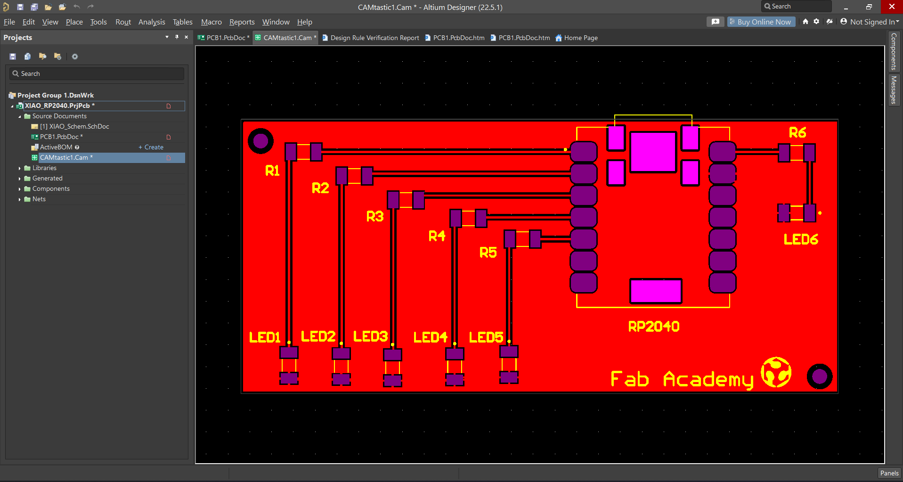Screen dimensions: 903x482
Task: Open the Rout menu
Action: tap(123, 22)
